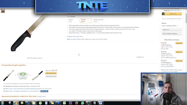
Task: Click the cart icon on Add to Cart
Action: click(163, 14)
